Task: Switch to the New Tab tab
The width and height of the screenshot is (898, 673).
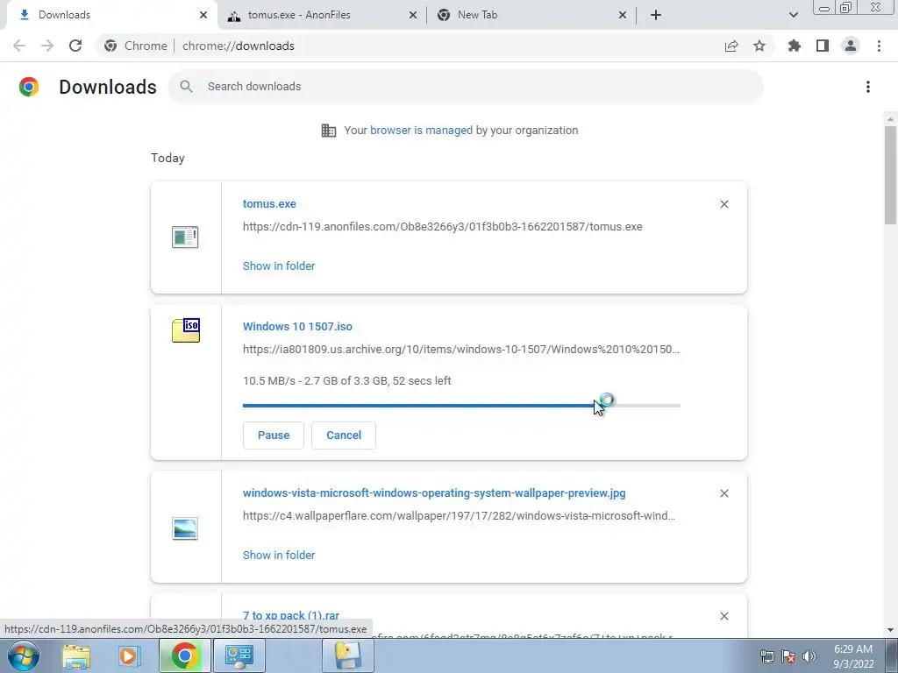Action: 531,15
